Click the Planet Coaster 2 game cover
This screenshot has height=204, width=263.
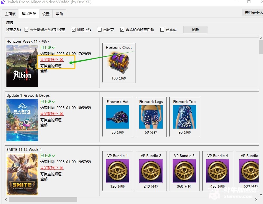(22, 120)
